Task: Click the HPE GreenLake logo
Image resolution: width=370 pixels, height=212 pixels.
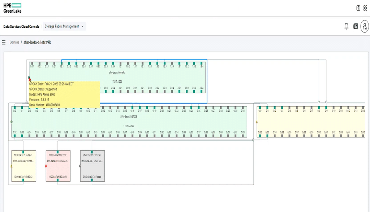Action: (12, 8)
